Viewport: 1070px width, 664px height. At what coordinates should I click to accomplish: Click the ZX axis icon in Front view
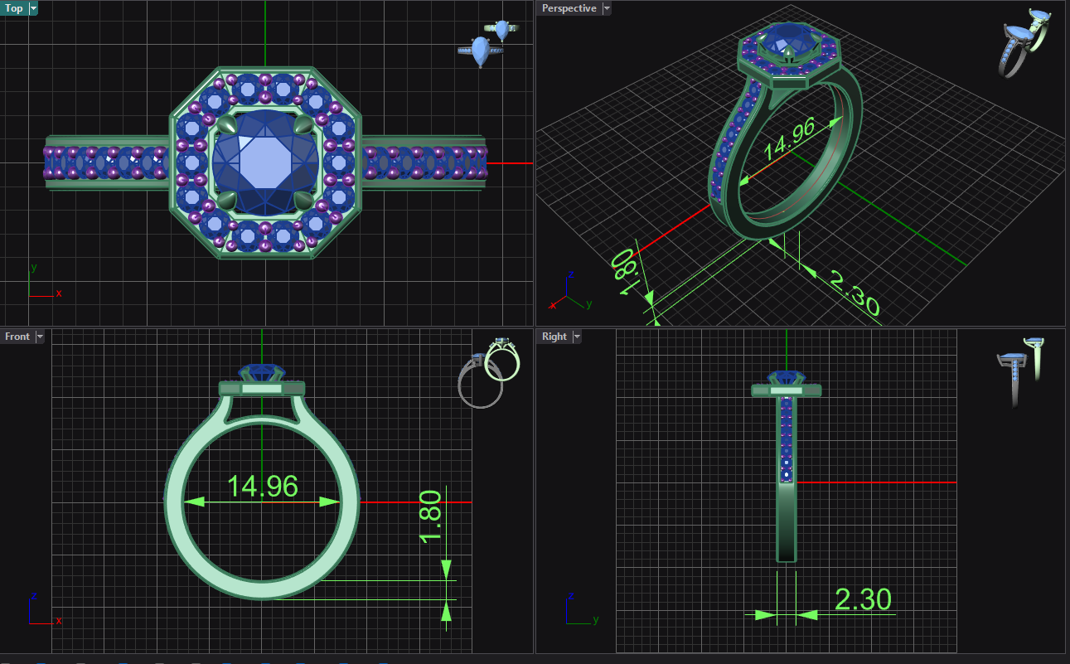[x=40, y=610]
